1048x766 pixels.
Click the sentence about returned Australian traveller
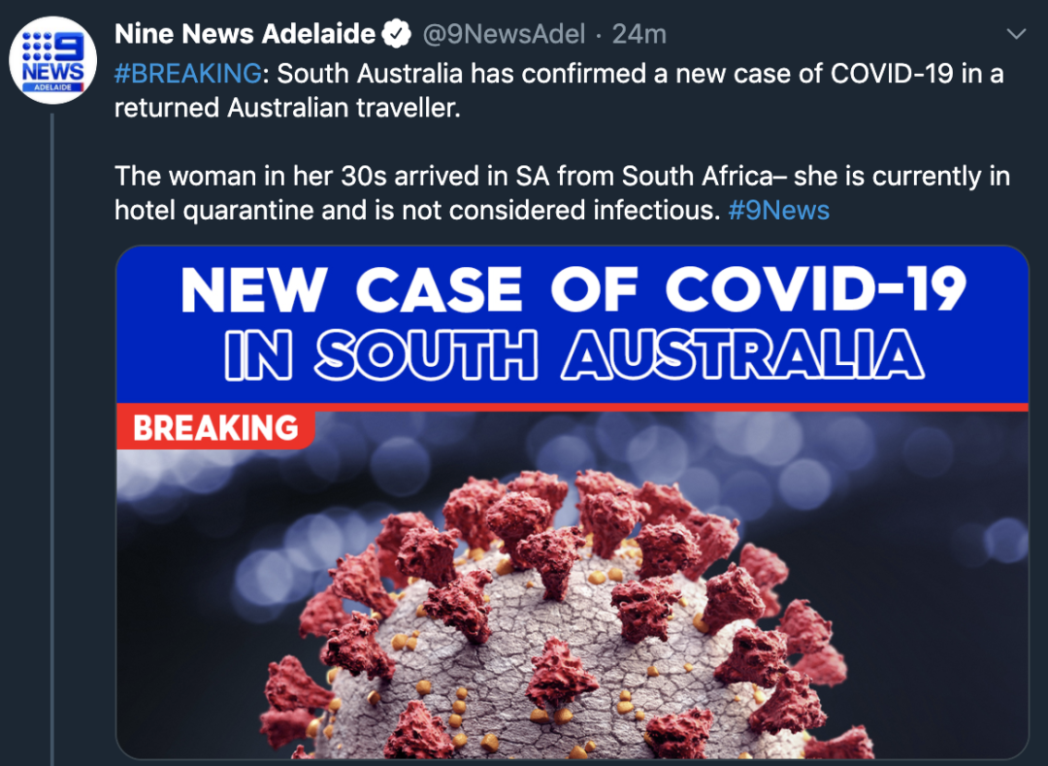[x=559, y=91]
